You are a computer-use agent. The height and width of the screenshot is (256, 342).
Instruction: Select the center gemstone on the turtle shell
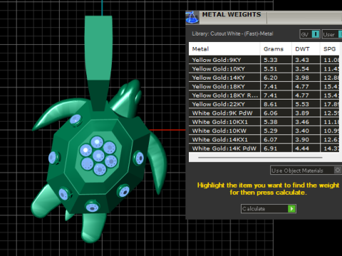[98, 156]
